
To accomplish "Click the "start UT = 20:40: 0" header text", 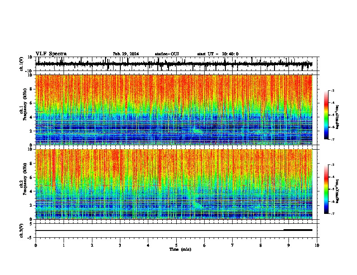I will [218, 54].
